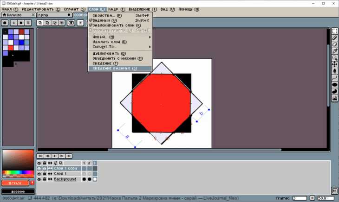Viewport: 339px width, 202px height.
Task: Click the palette lock icon
Action: (5, 23)
